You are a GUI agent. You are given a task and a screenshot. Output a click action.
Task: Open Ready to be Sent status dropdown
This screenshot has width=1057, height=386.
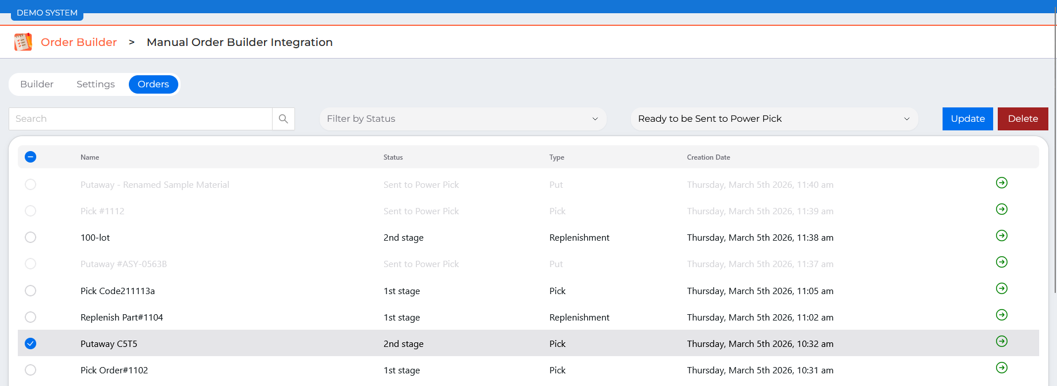773,119
